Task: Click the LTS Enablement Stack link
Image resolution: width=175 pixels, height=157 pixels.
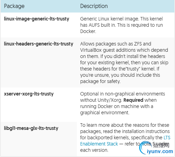Action: pos(99,144)
